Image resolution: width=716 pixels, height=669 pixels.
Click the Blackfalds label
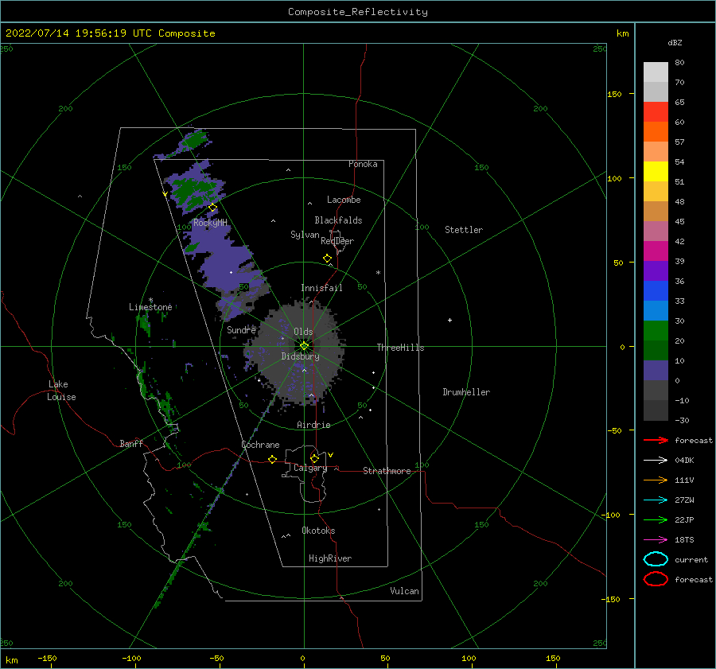(x=338, y=220)
